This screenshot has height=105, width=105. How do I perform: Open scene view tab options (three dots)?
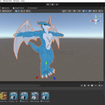click(102, 8)
